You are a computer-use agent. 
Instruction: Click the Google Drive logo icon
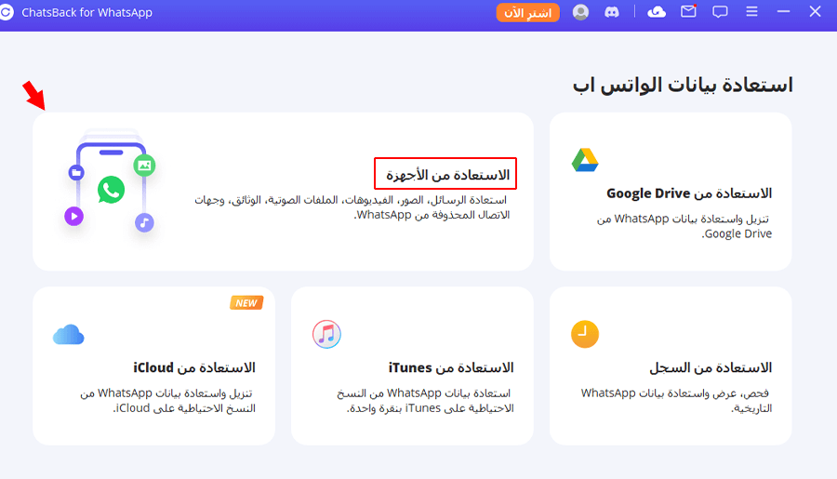(585, 160)
